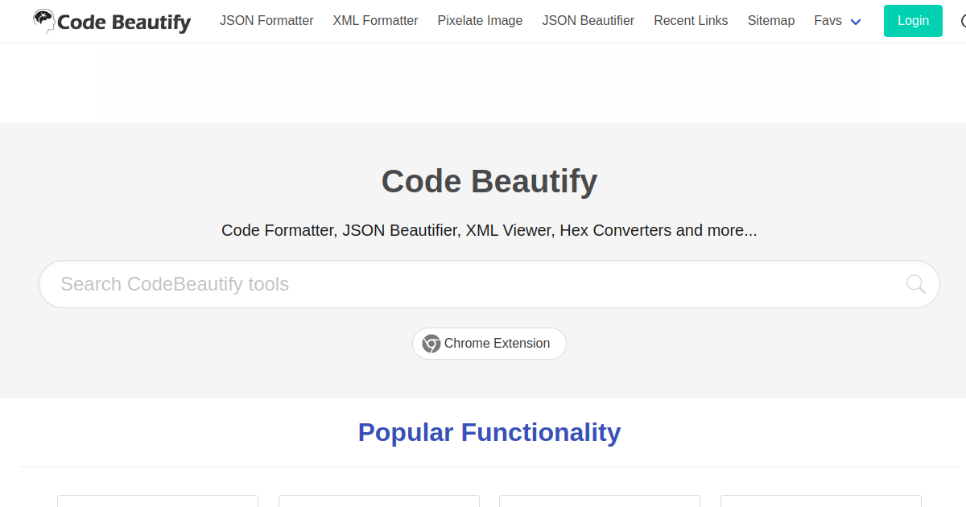
Task: Open the JSON Formatter menu link
Action: 266,21
